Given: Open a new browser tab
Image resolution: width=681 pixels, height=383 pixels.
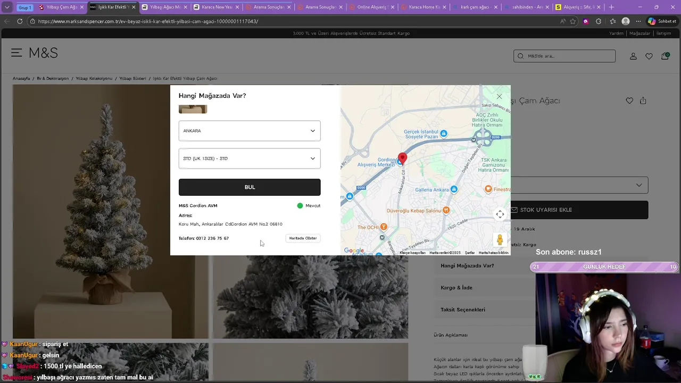Looking at the screenshot, I should (611, 7).
